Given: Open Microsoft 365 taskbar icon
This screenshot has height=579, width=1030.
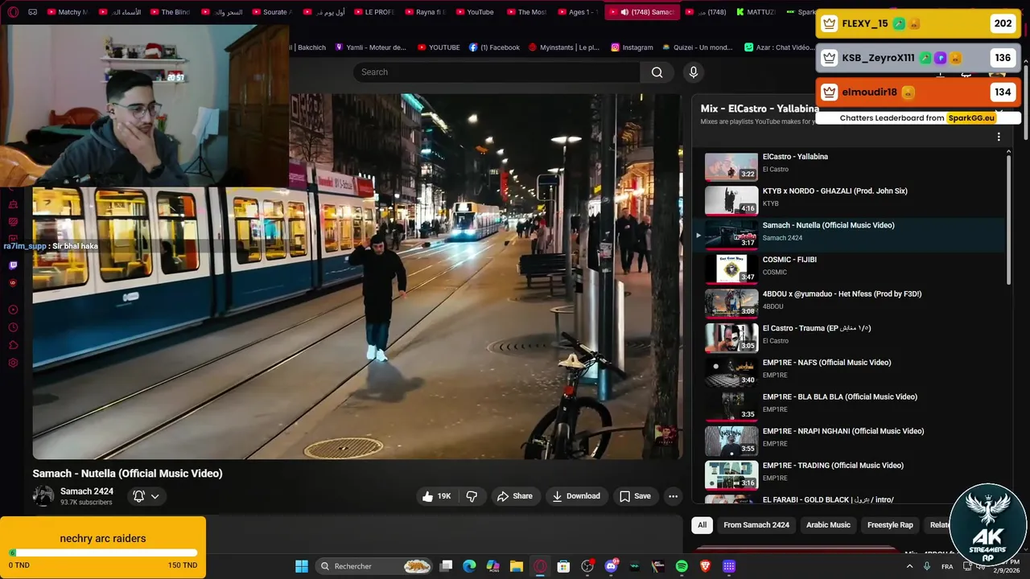Looking at the screenshot, I should pos(492,566).
